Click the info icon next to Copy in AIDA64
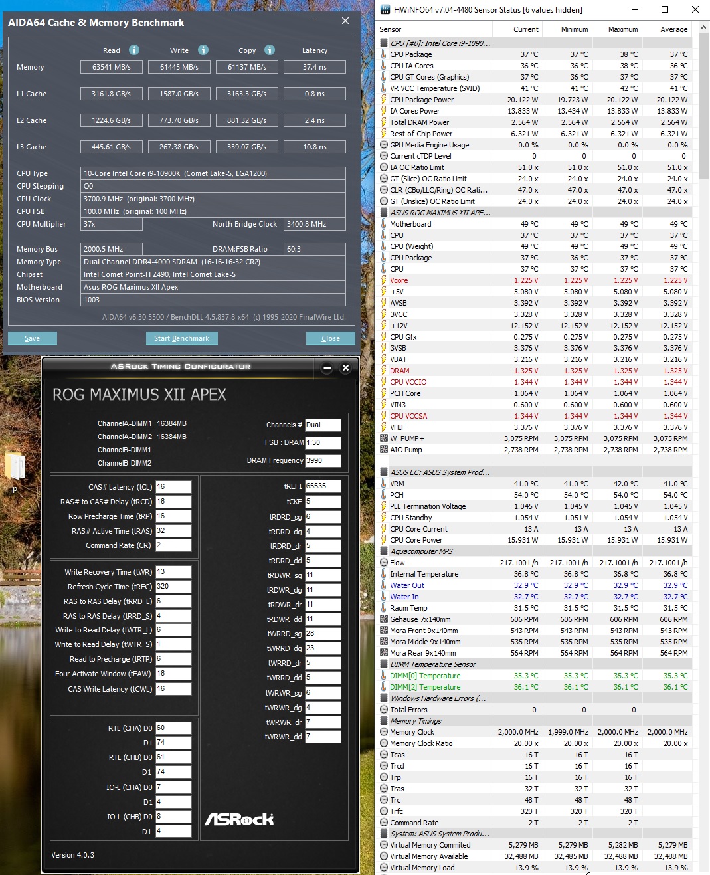710x875 pixels. 270,50
